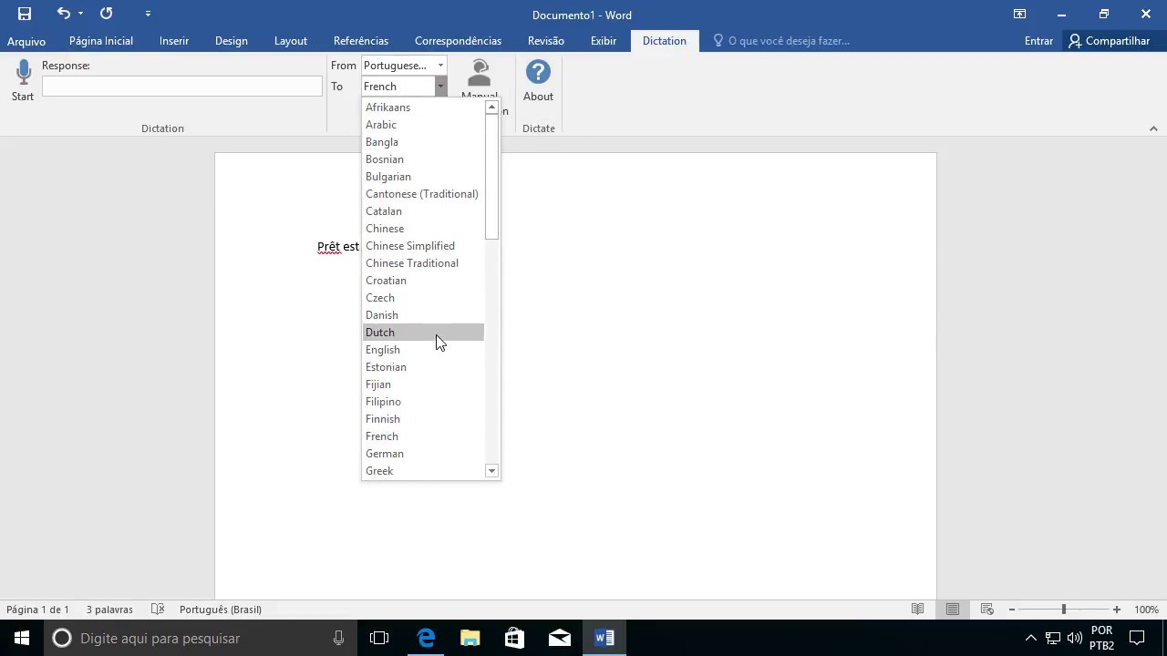Choose Fijian from the list
1167x656 pixels.
pos(423,384)
